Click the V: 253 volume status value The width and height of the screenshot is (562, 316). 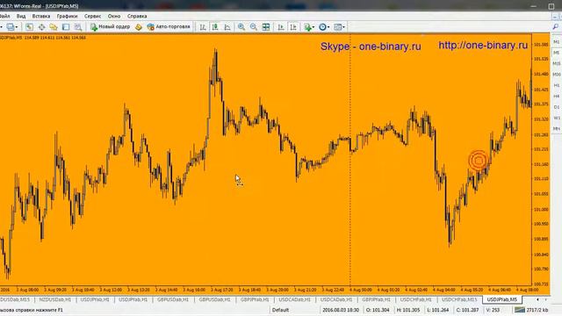tap(493, 310)
